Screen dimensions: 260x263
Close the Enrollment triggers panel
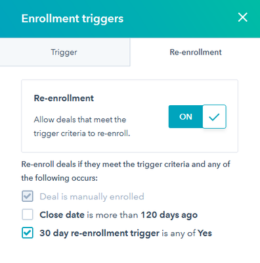(x=242, y=17)
